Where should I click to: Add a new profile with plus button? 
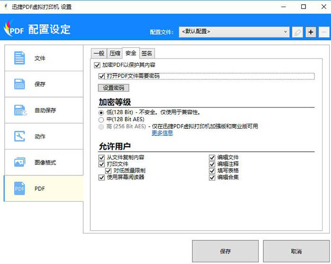tap(311, 32)
